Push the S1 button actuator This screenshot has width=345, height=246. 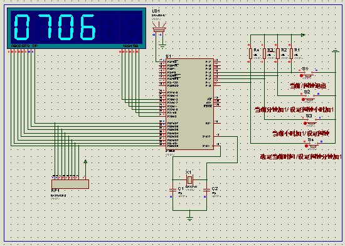pos(309,75)
